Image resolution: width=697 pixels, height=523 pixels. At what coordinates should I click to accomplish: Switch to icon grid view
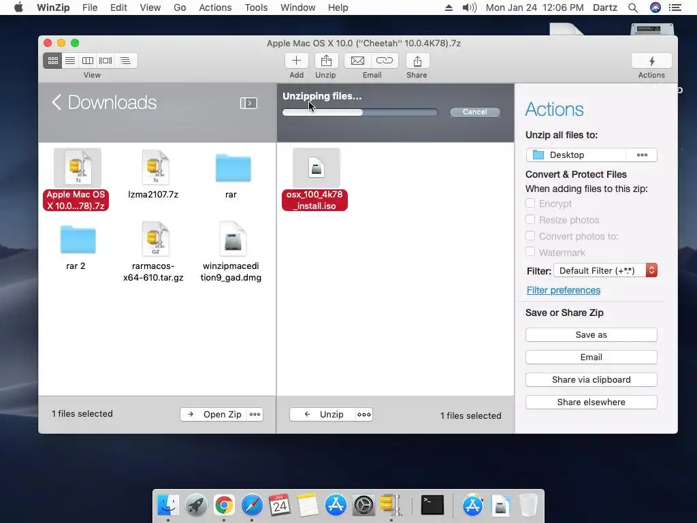pyautogui.click(x=52, y=61)
